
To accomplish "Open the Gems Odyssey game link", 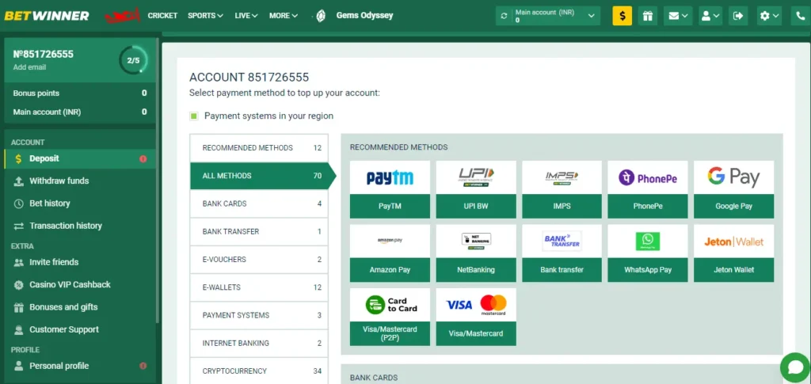I will pos(364,16).
